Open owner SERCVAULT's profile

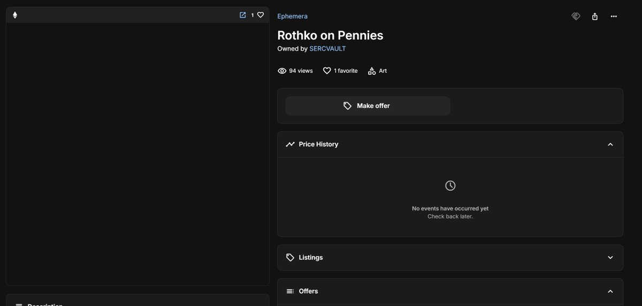tap(327, 49)
